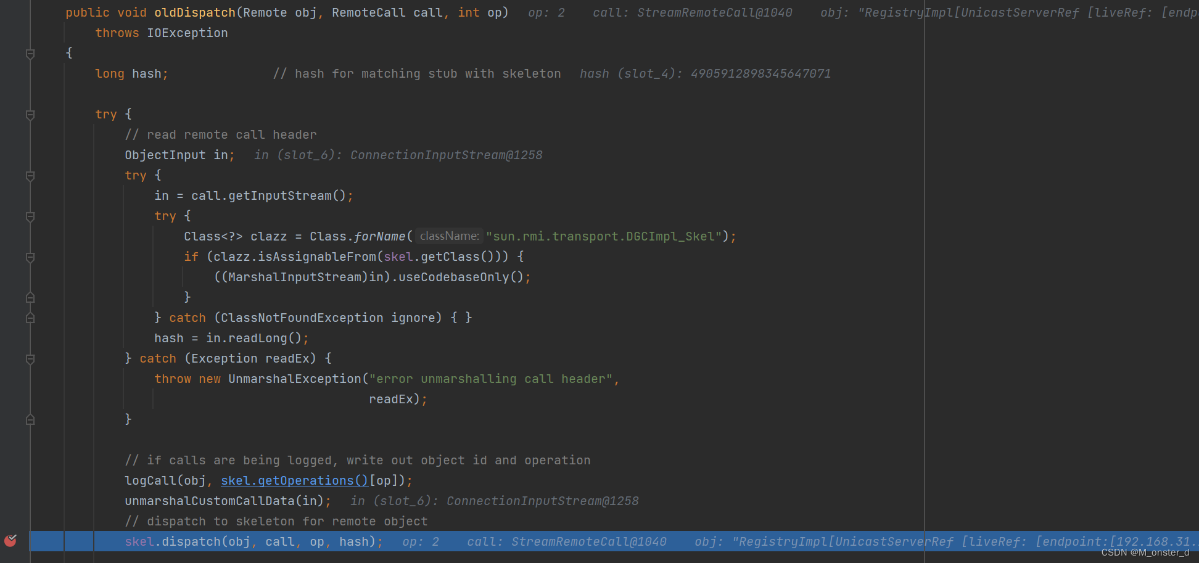This screenshot has height=563, width=1199.
Task: Click inline value ConnectionInputStream@1258 after ObjectInput
Action: tap(447, 155)
